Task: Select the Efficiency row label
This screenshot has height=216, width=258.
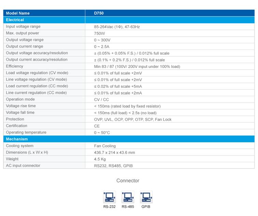Action: coord(15,66)
